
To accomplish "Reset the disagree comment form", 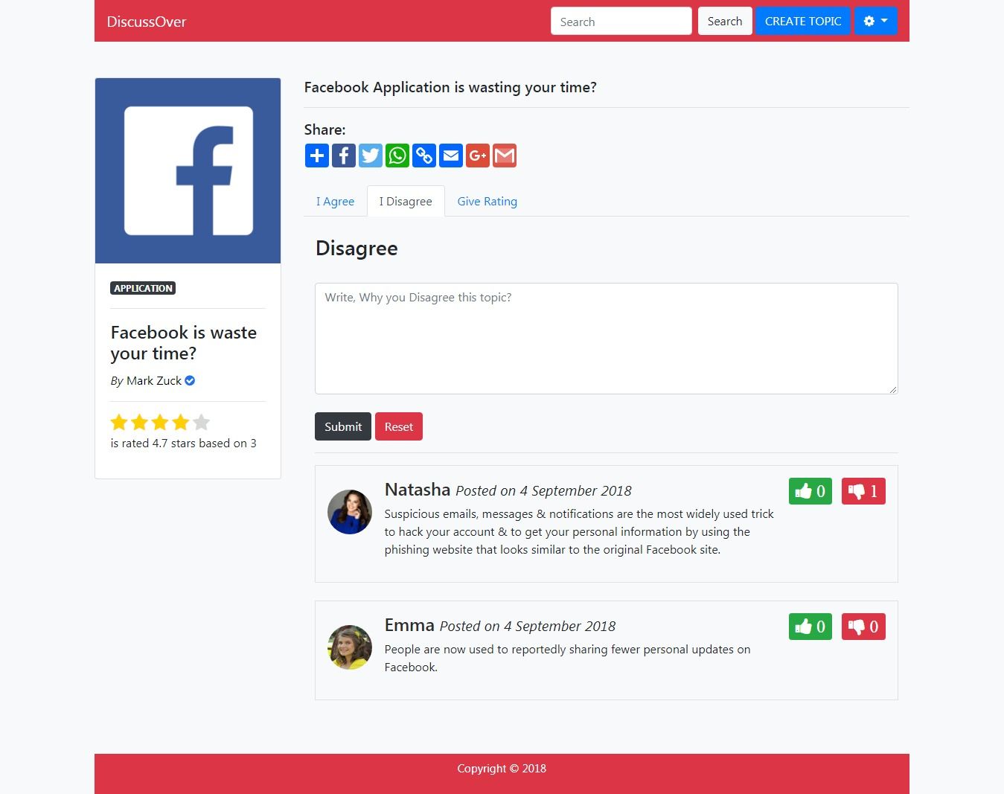I will [399, 426].
